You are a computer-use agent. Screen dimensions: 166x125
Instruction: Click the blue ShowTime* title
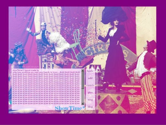click(70, 108)
